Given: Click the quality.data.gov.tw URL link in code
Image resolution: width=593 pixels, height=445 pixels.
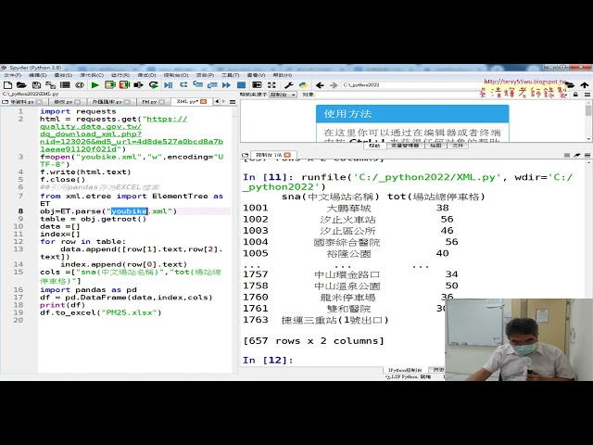Looking at the screenshot, I should click(x=132, y=133).
